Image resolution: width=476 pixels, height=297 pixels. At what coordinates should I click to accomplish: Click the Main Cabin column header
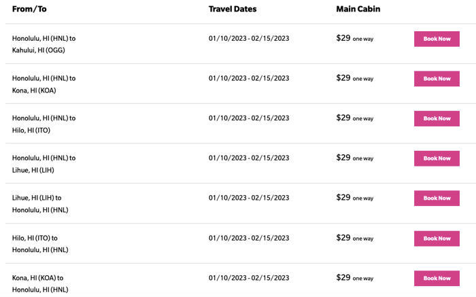click(x=358, y=10)
